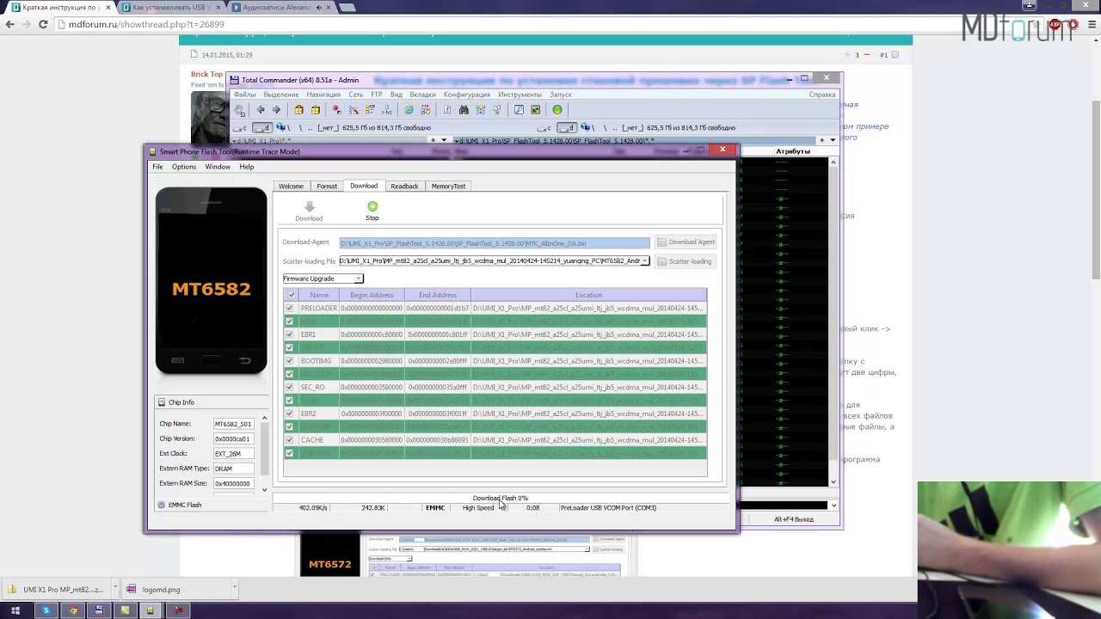Uncheck the CACHE partition checkbox

289,440
